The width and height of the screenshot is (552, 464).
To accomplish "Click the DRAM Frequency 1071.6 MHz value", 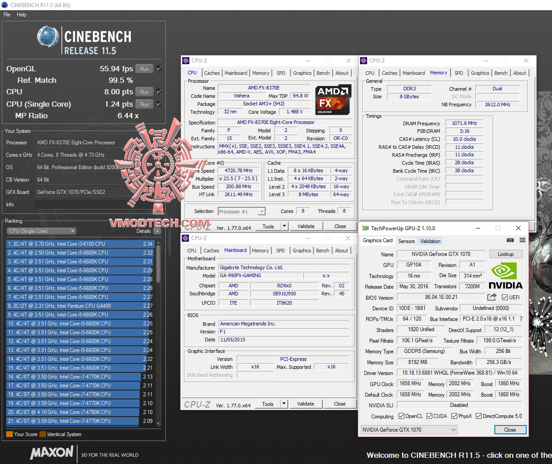I will tap(464, 124).
